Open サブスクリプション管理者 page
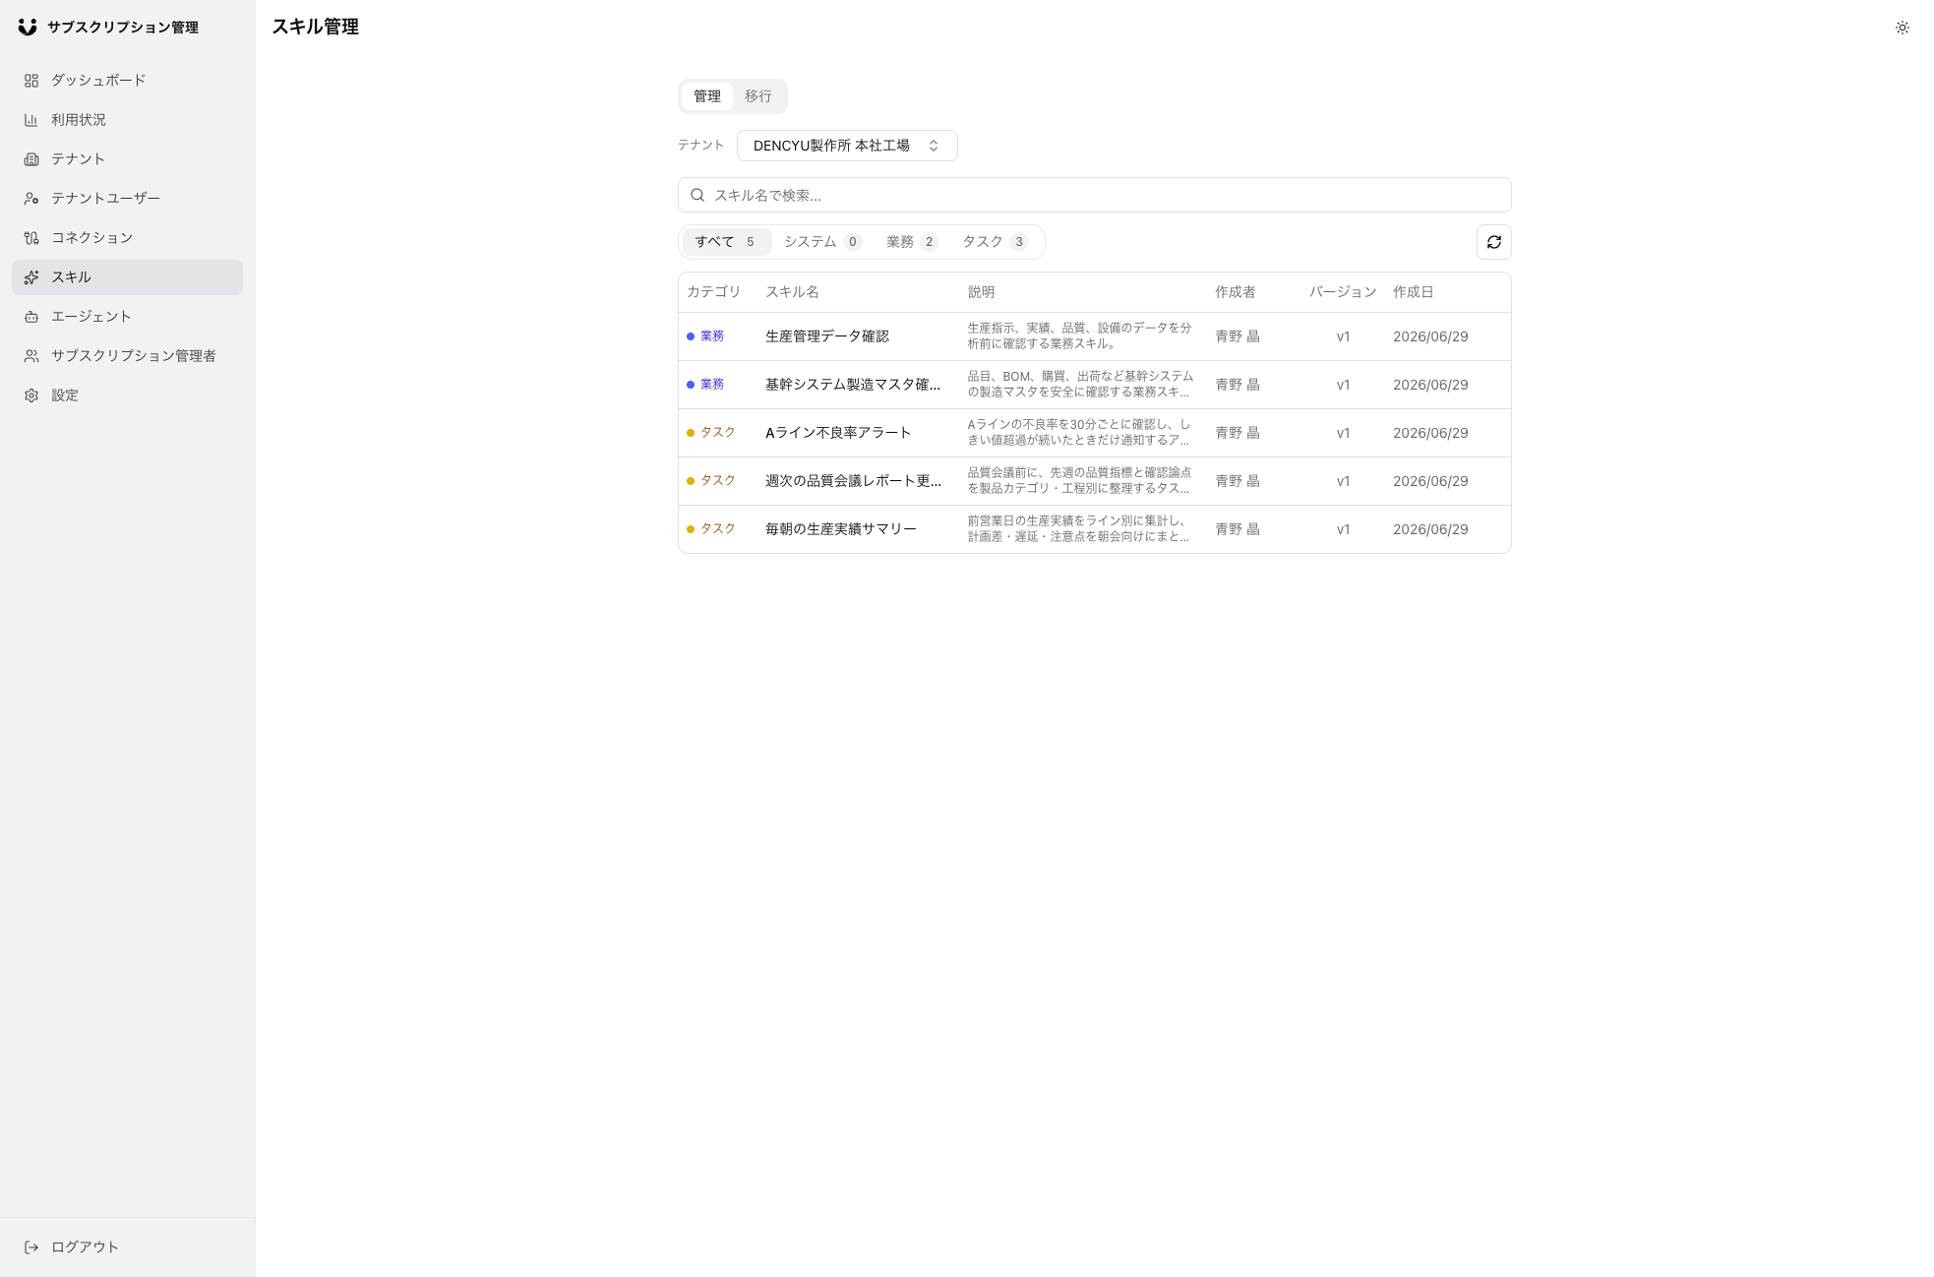This screenshot has height=1277, width=1934. 127,356
